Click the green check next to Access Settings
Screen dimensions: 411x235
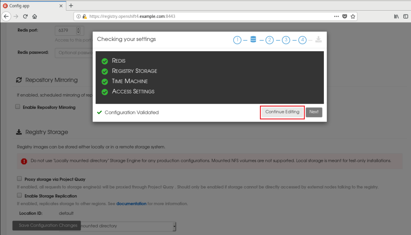coord(105,92)
